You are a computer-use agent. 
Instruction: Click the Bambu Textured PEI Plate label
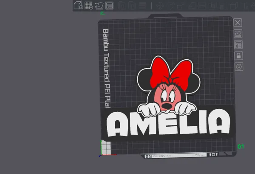coord(106,68)
